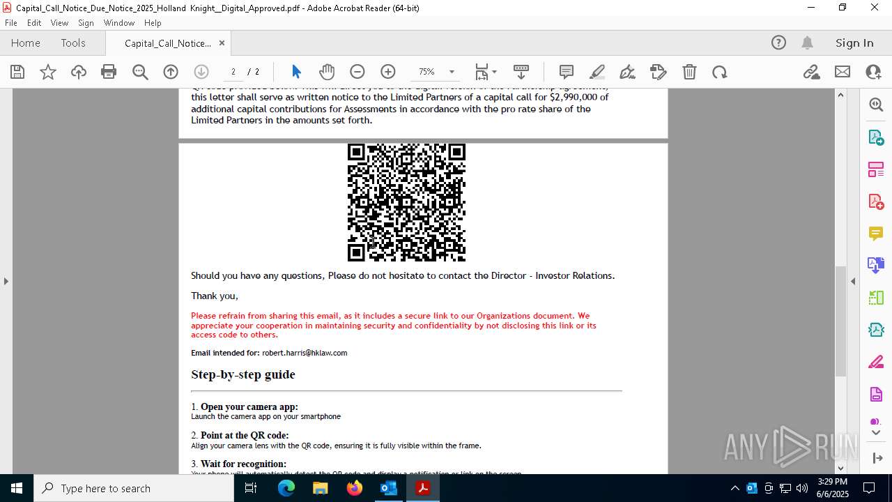This screenshot has height=502, width=892.
Task: Click the Step-by-step guide heading
Action: 243,374
